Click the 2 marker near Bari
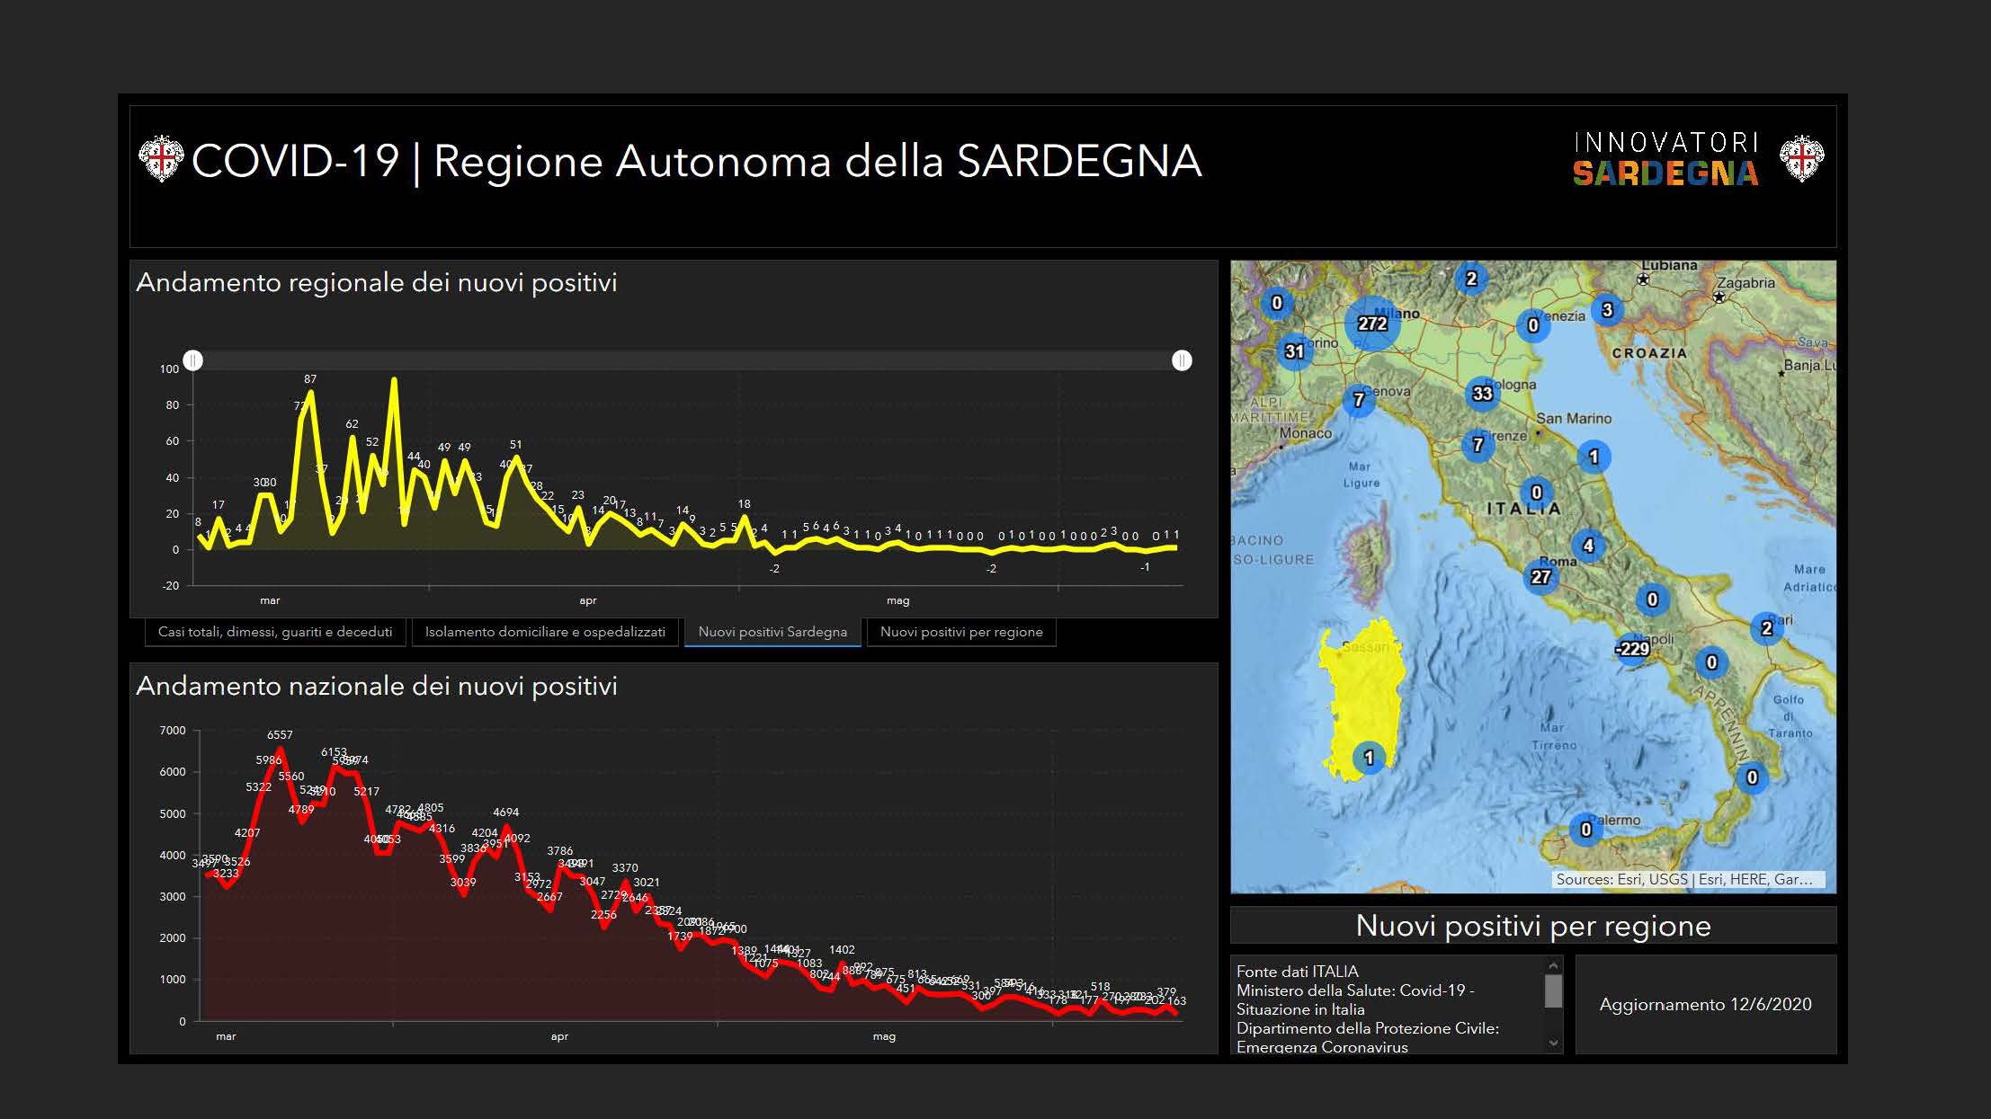Screen dimensions: 1991x1119 click(1766, 628)
